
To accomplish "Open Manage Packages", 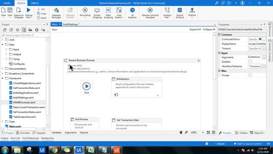I will (56, 13).
